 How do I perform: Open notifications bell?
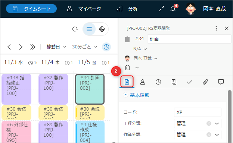pos(173,8)
